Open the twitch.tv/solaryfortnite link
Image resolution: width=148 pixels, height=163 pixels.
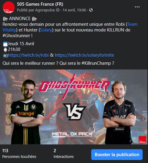84,55
